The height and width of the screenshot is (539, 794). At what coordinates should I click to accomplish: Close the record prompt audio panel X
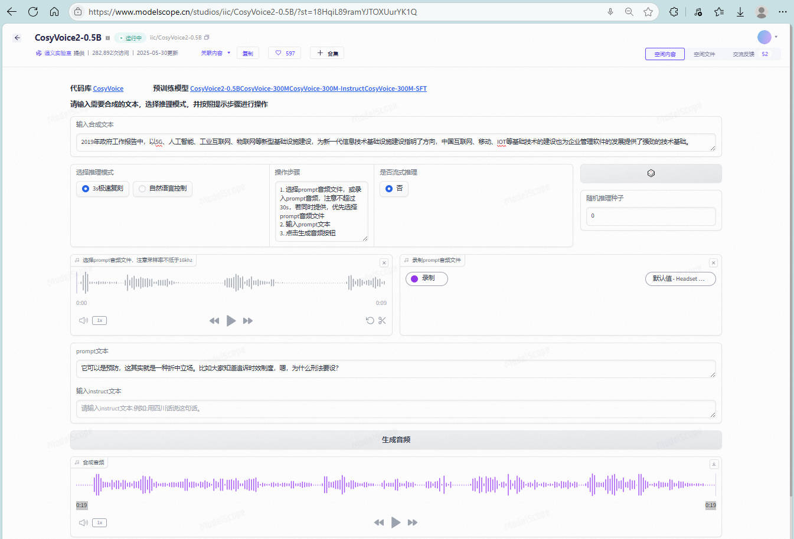713,263
